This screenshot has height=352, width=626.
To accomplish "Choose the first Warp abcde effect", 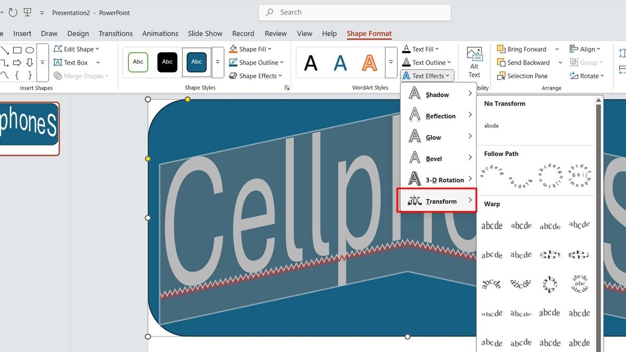I will (x=491, y=225).
